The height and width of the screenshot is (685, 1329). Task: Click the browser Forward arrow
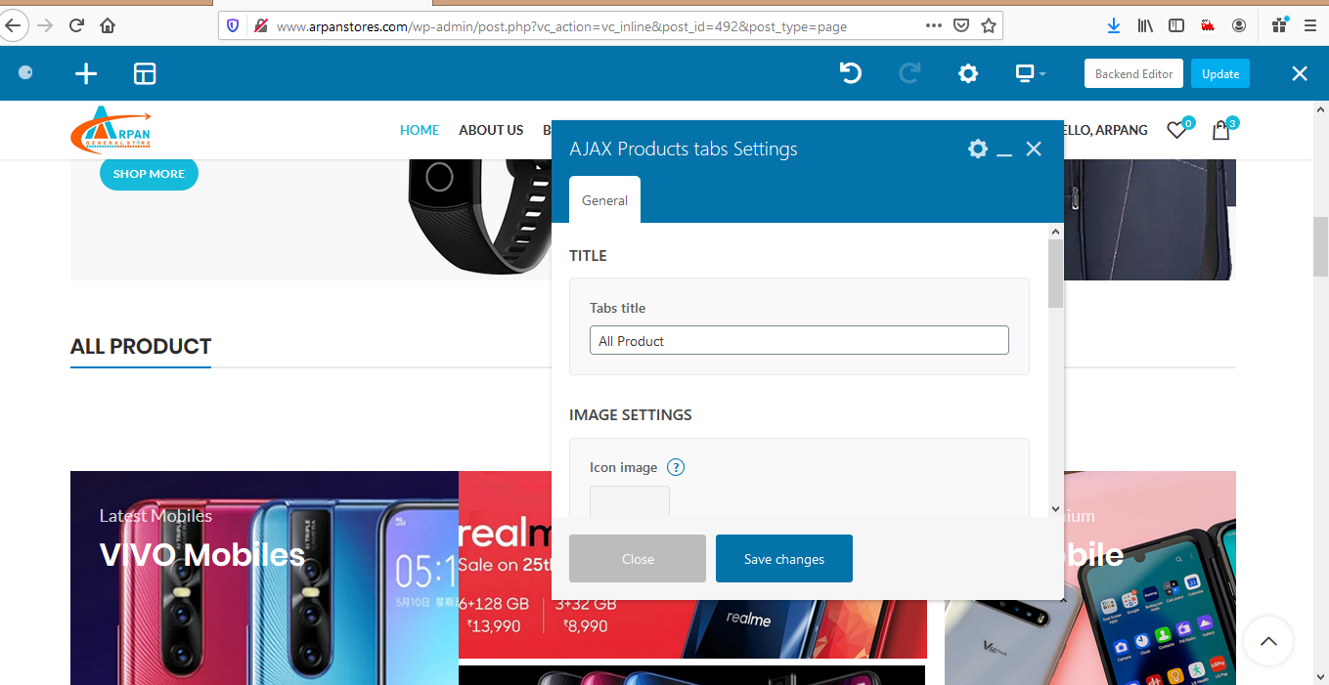(x=45, y=26)
